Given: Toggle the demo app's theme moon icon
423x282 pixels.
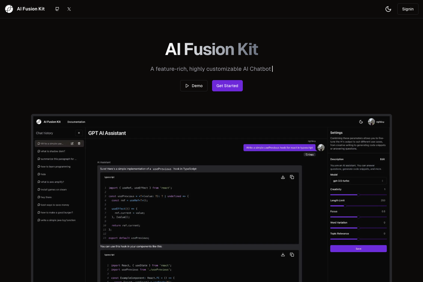Looking at the screenshot, I should pos(361,122).
